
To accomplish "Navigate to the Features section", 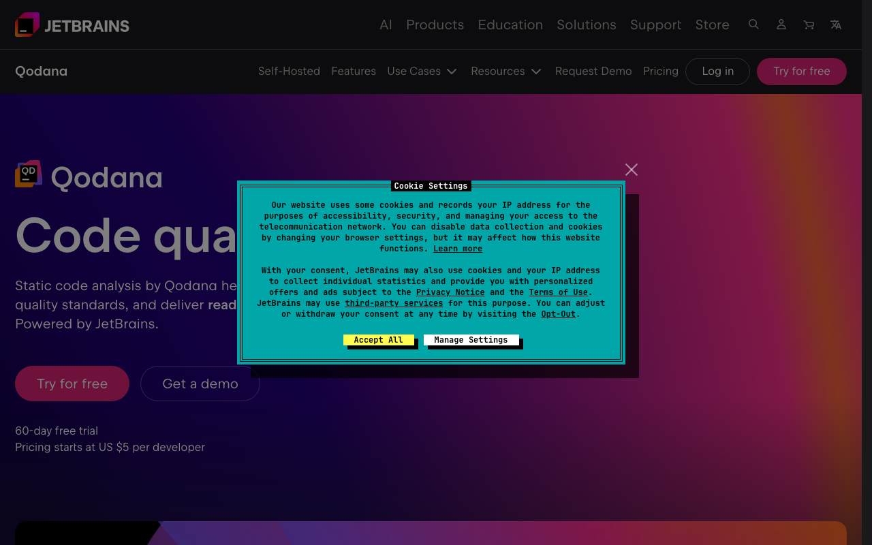I will [354, 71].
